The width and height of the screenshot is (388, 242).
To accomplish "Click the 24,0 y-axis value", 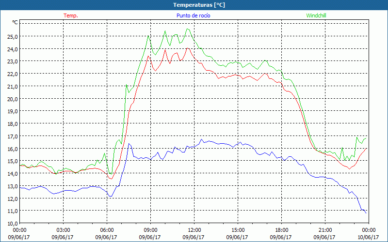I will pyautogui.click(x=13, y=49).
